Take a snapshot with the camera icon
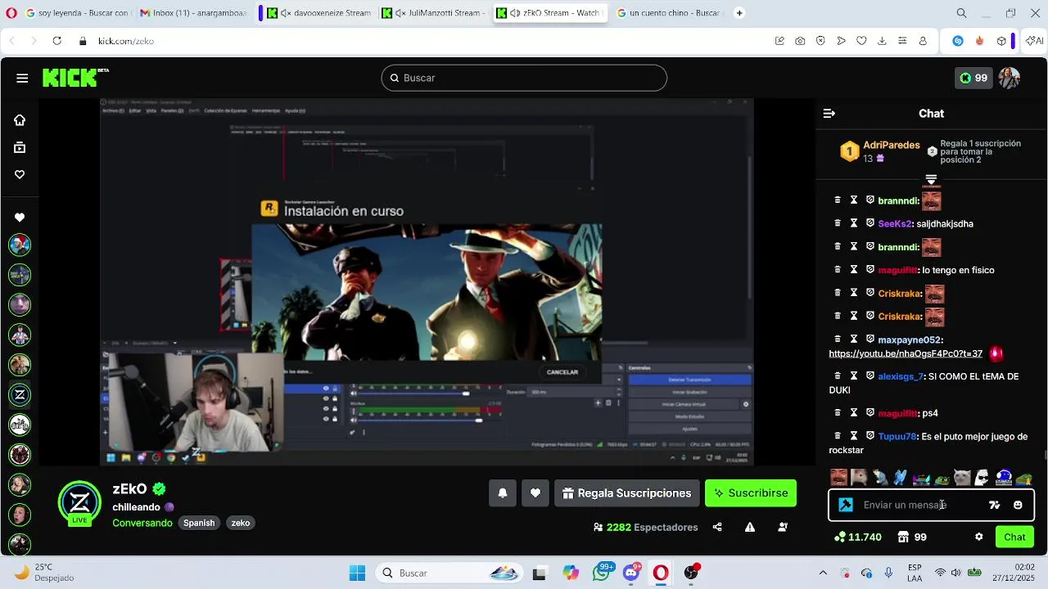The width and height of the screenshot is (1048, 589). coord(800,41)
